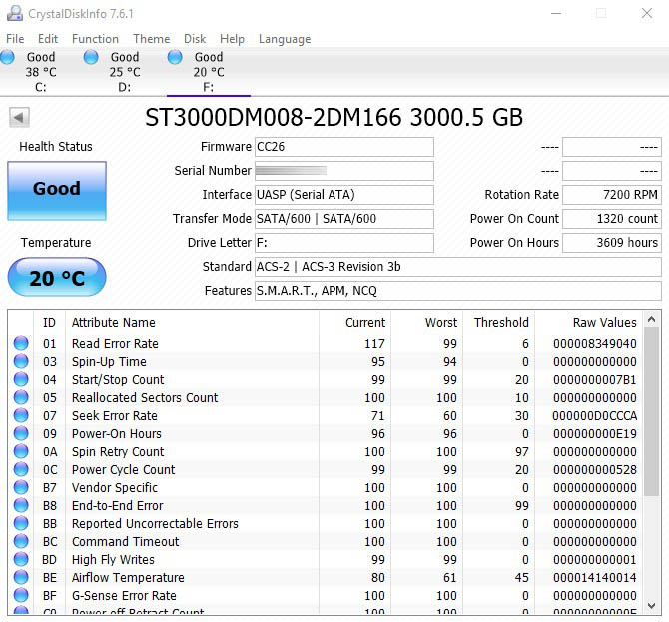Click status orb of Seek Error Rate row
Image resolution: width=669 pixels, height=622 pixels.
tap(21, 415)
